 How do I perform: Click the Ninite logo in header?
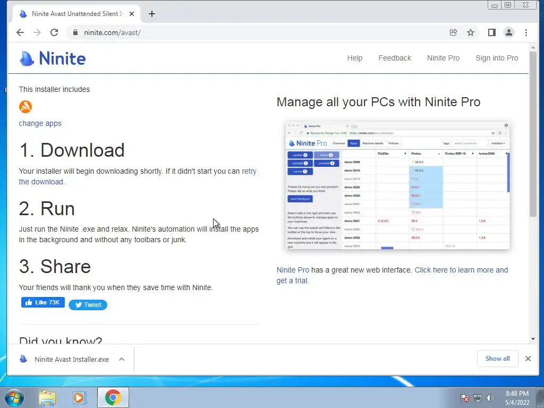pyautogui.click(x=53, y=58)
